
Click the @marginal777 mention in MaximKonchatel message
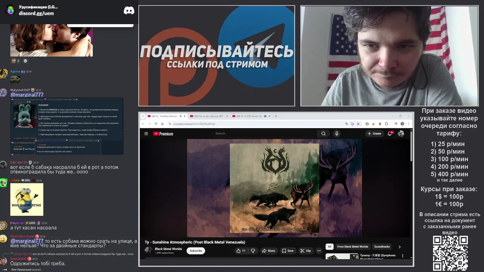[27, 241]
